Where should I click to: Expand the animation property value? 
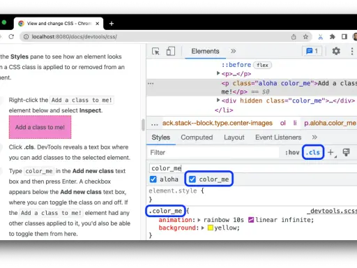pos(199,220)
